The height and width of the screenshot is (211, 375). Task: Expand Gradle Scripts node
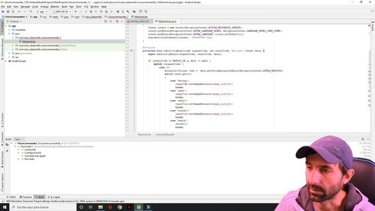6,61
